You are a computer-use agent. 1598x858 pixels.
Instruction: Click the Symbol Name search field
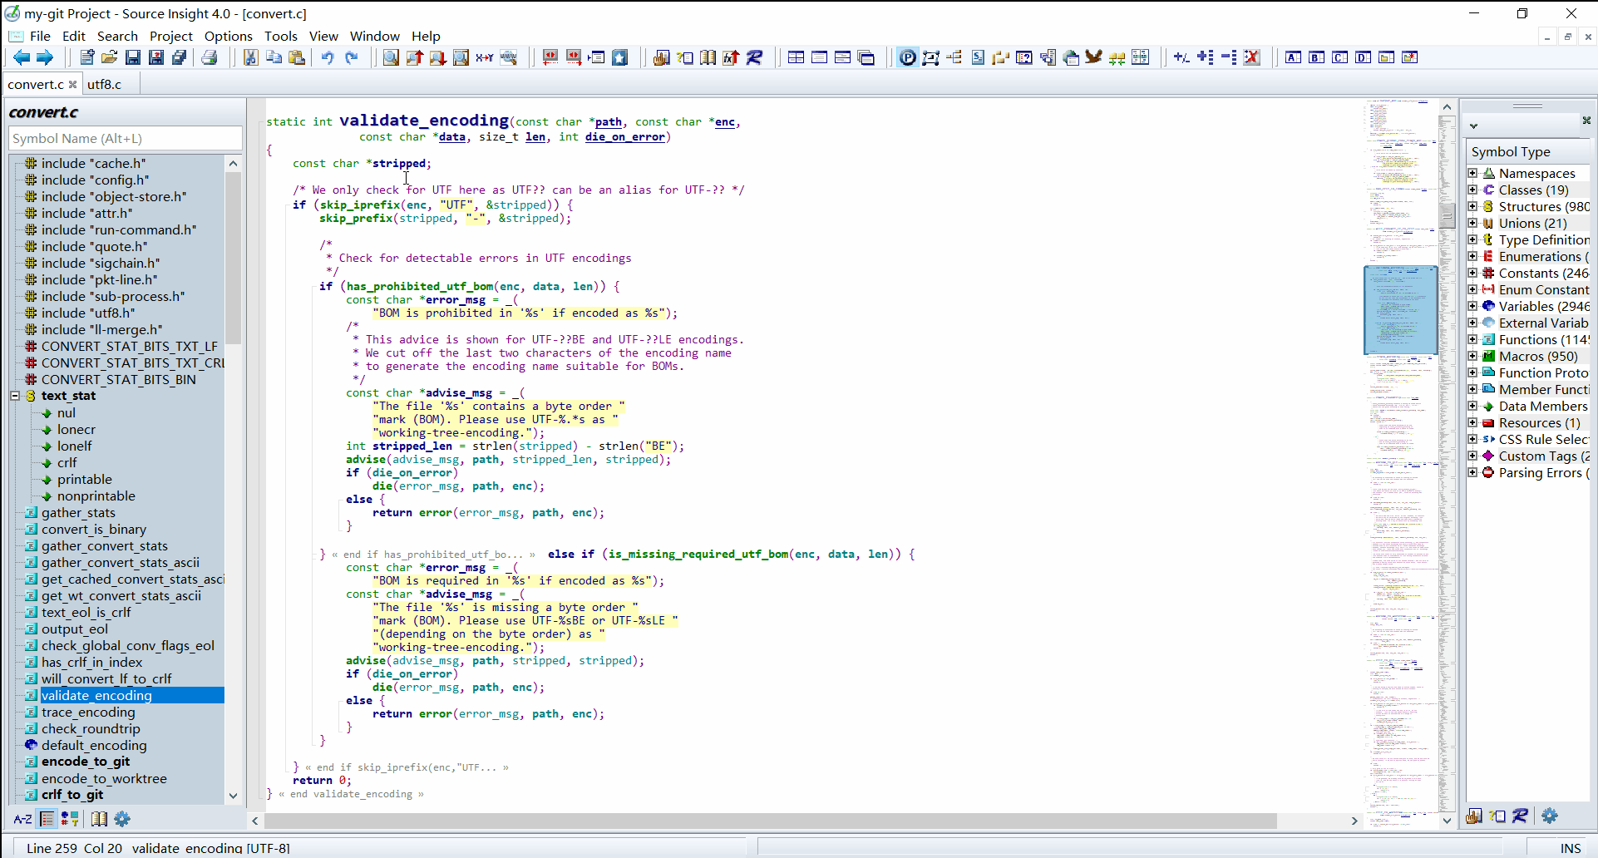[x=126, y=138]
